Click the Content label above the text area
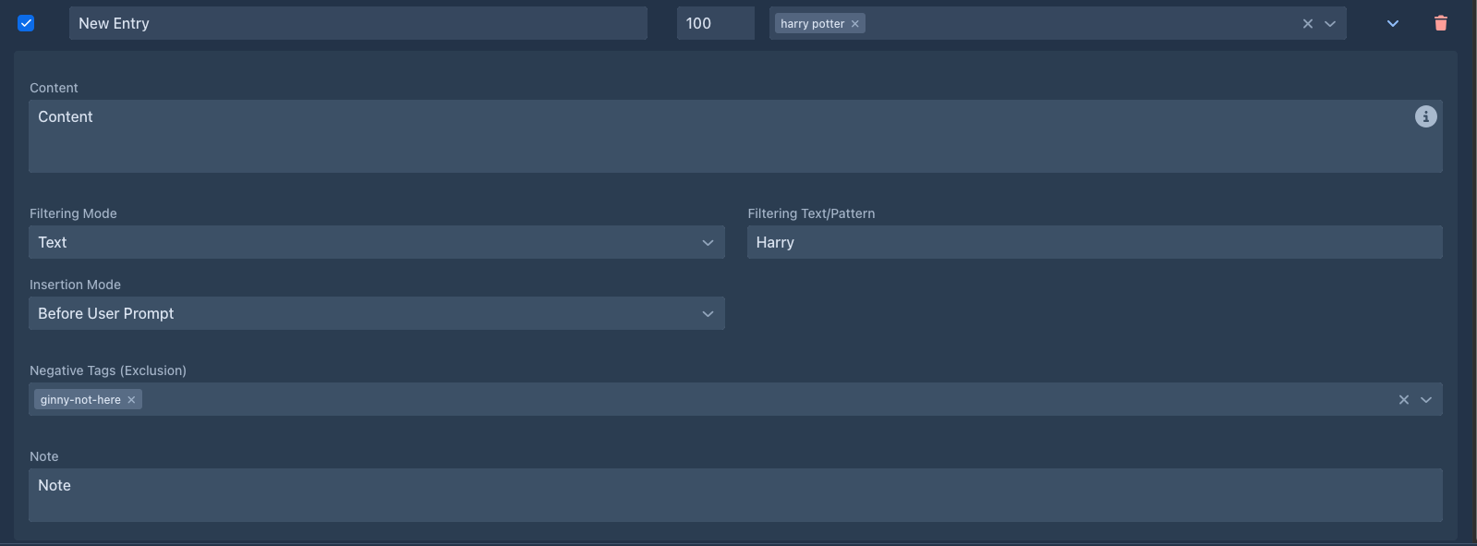The height and width of the screenshot is (546, 1477). (54, 88)
